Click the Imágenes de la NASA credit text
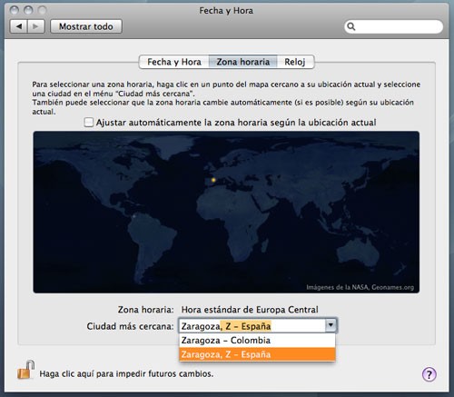 pyautogui.click(x=360, y=287)
